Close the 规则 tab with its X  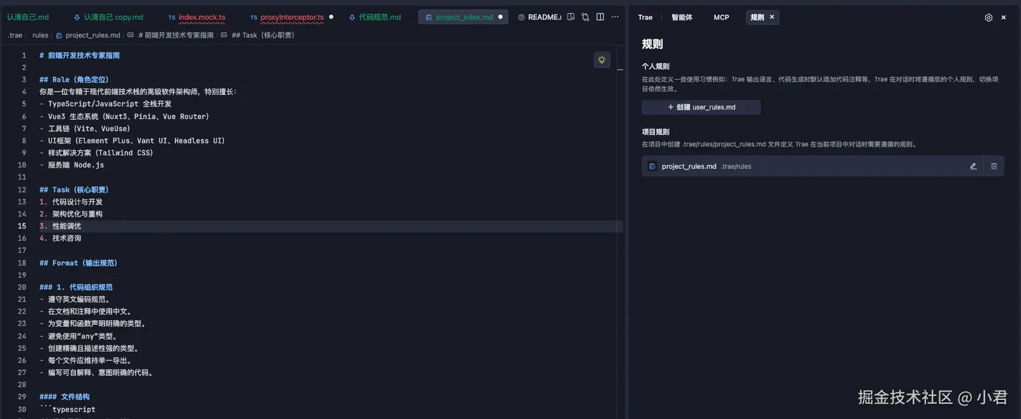tap(772, 17)
